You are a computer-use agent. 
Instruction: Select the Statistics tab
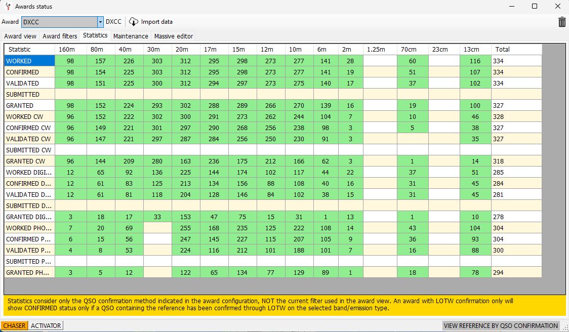click(95, 35)
